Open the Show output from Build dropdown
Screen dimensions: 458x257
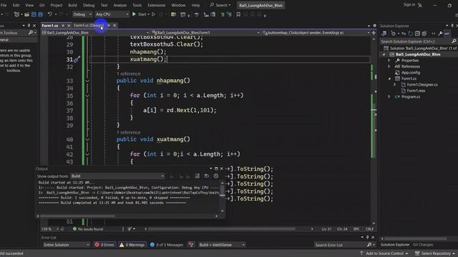tap(117, 176)
